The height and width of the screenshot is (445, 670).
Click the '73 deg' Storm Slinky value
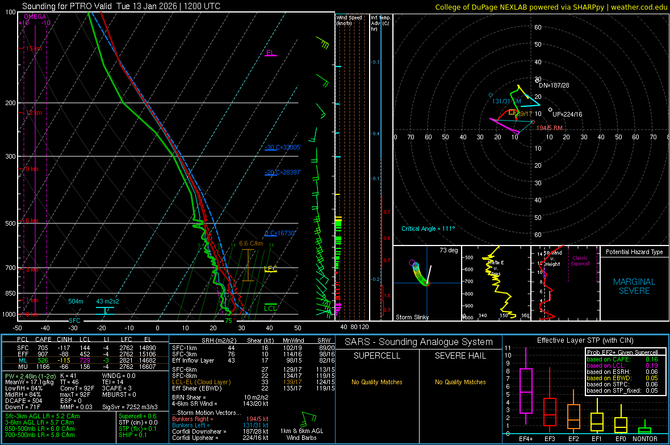(x=449, y=250)
